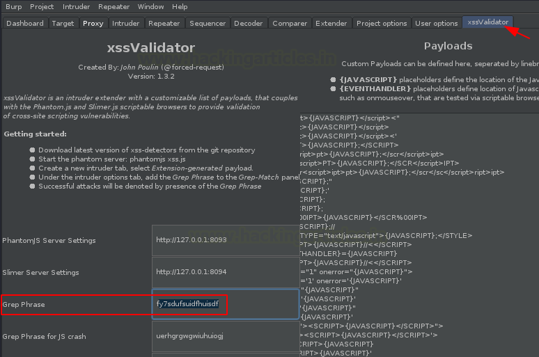Switch to the Decoder tab
This screenshot has height=357, width=539.
(x=248, y=23)
